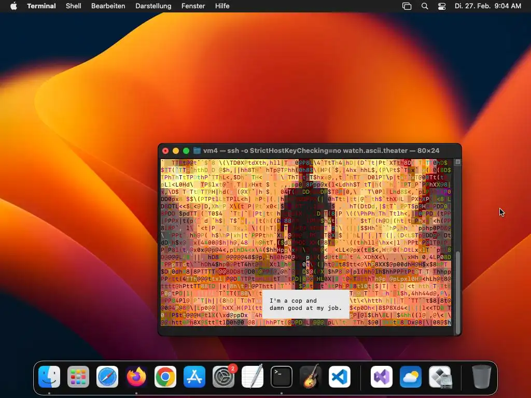531x398 pixels.
Task: Open the Fenster menu
Action: (x=193, y=6)
